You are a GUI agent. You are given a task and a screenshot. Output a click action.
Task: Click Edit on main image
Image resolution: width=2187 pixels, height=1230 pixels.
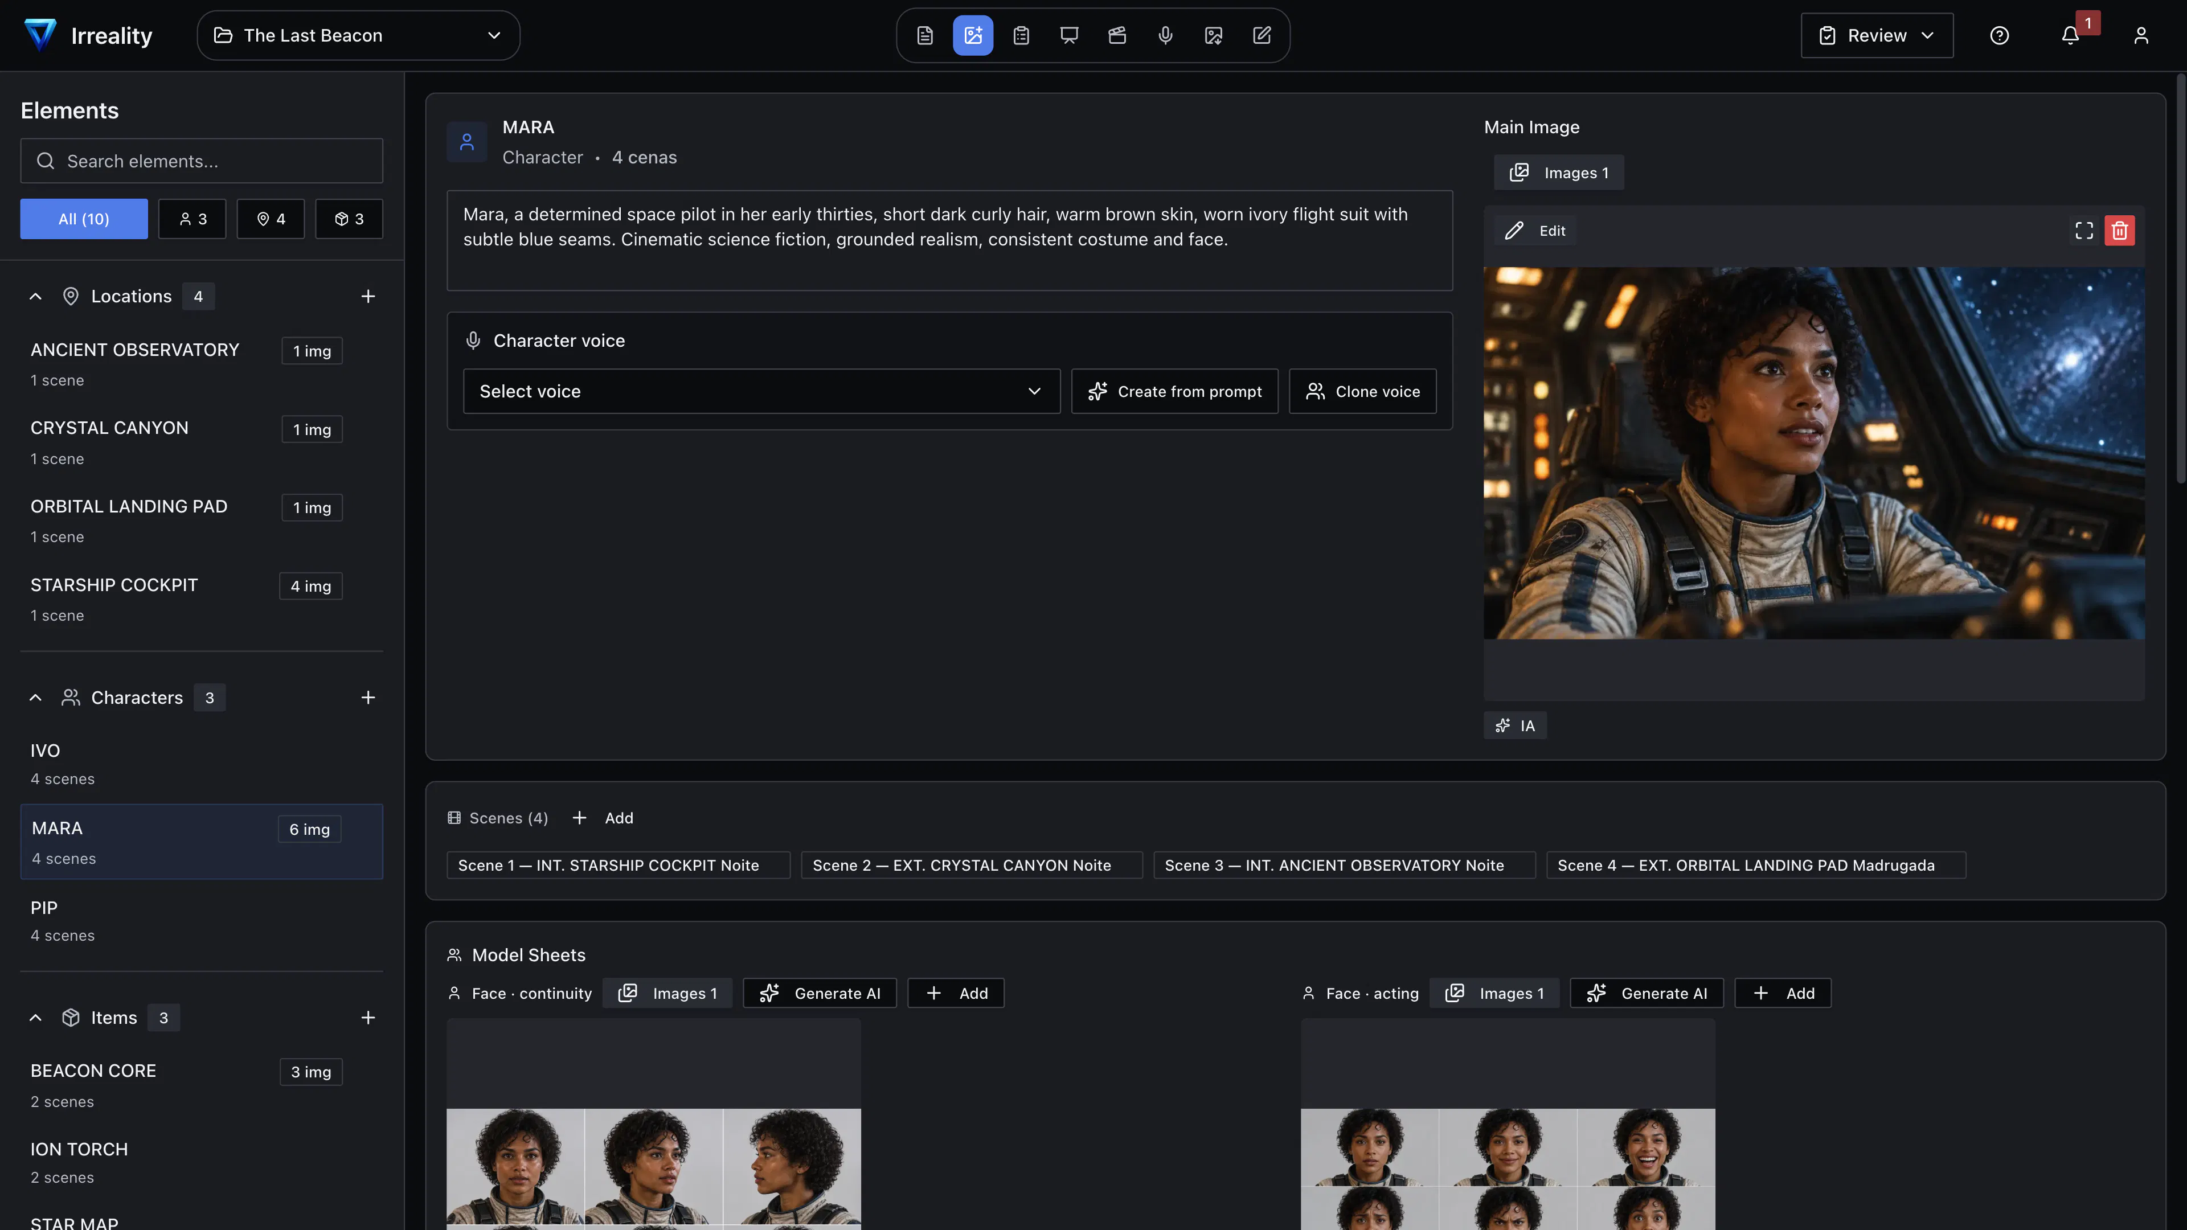click(1535, 231)
